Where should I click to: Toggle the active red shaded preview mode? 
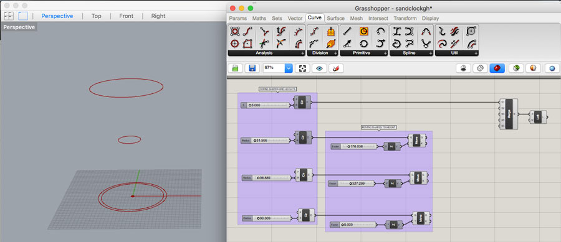coord(497,68)
